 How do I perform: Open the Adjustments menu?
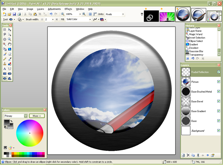54,9
